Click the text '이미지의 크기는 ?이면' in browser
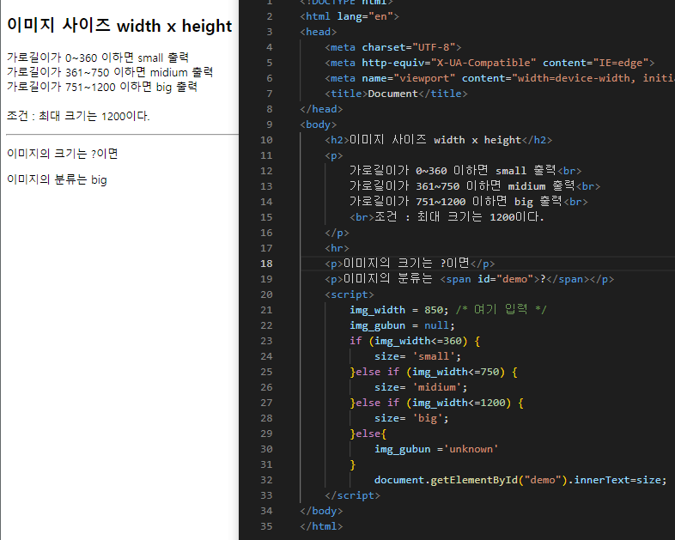 point(63,154)
